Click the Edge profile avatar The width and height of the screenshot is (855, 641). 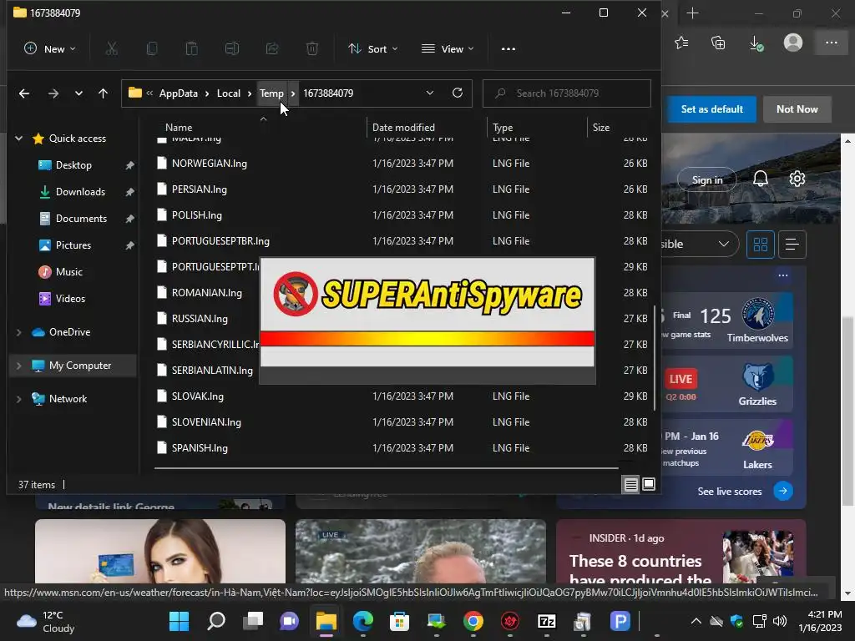(x=793, y=43)
